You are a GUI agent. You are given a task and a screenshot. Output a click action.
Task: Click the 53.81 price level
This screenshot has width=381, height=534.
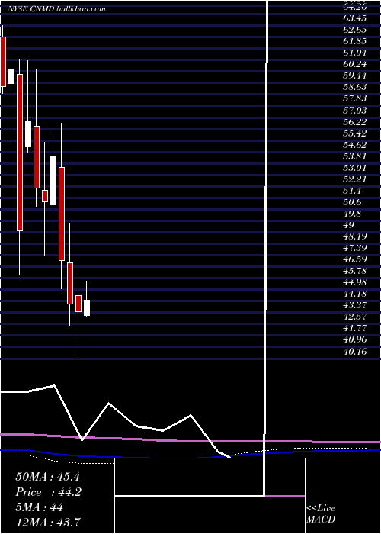pos(355,156)
